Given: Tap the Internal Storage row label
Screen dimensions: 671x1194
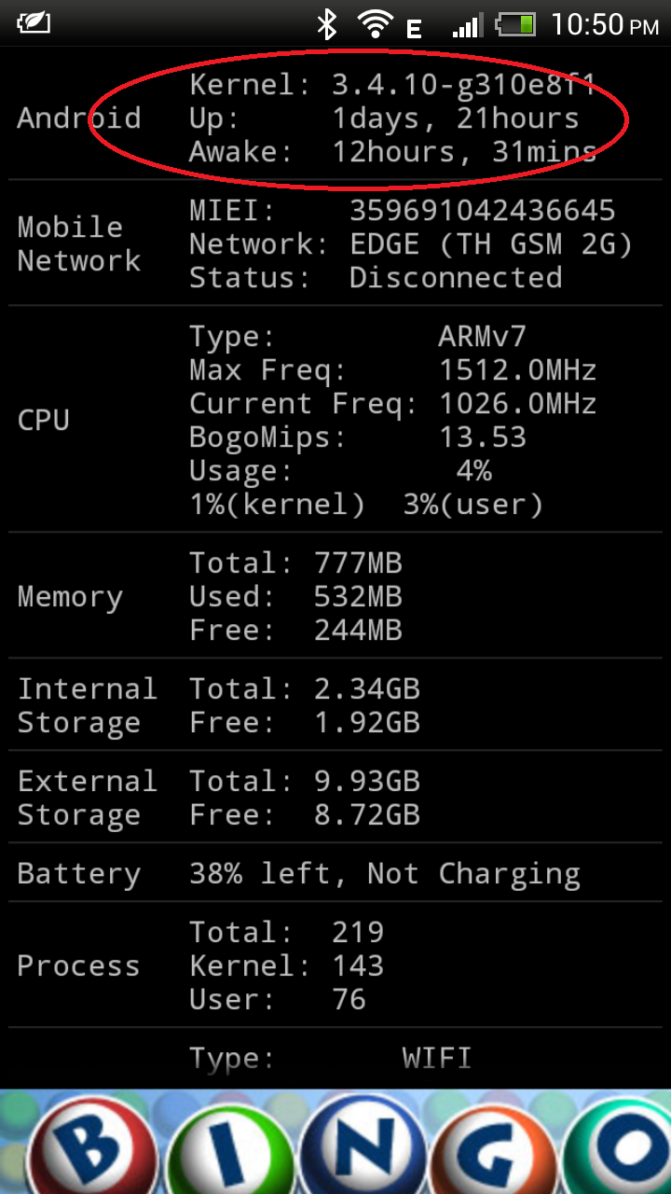Looking at the screenshot, I should (87, 706).
